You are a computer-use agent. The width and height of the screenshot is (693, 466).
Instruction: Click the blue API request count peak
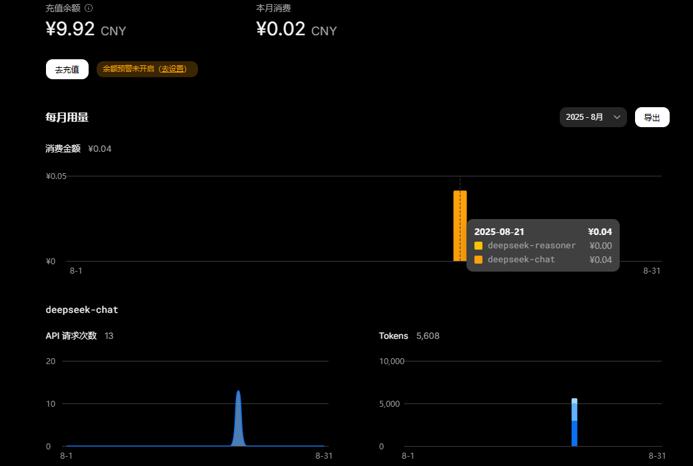point(239,417)
